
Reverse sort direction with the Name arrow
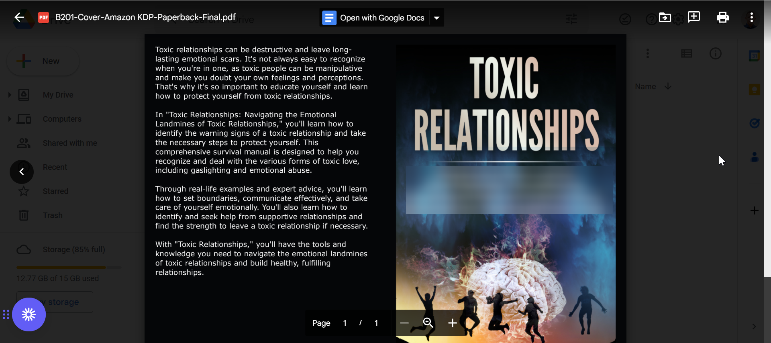pos(668,86)
